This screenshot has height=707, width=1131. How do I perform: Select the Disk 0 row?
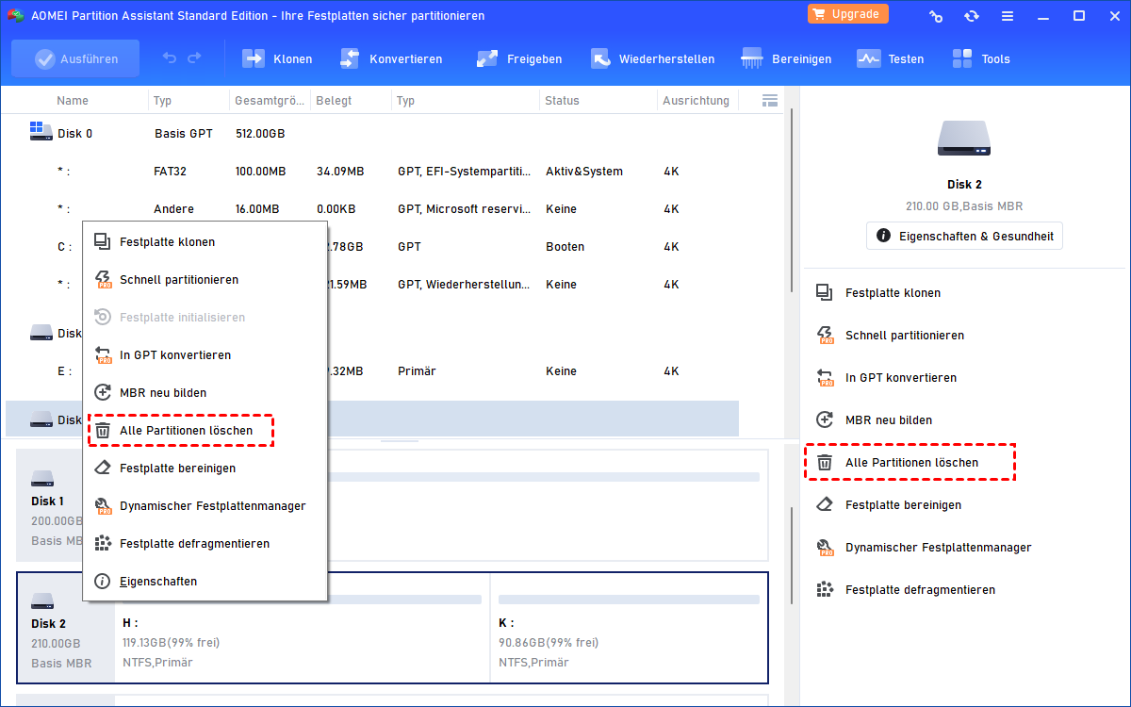point(372,134)
